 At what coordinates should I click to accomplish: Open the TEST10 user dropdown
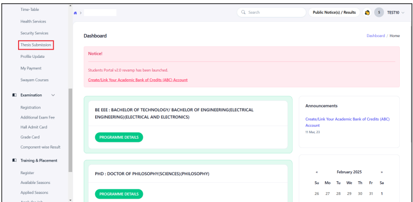pyautogui.click(x=395, y=13)
